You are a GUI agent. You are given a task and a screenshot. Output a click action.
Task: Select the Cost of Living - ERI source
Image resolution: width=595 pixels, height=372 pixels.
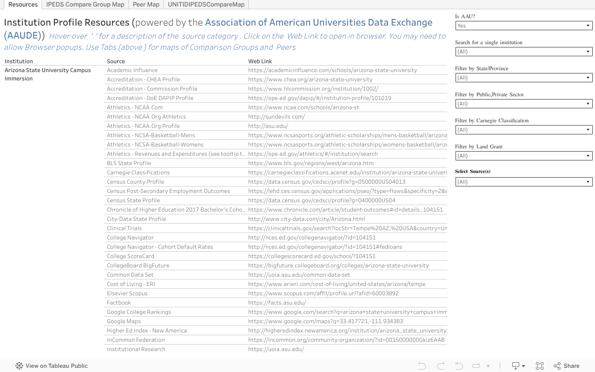[x=131, y=284]
